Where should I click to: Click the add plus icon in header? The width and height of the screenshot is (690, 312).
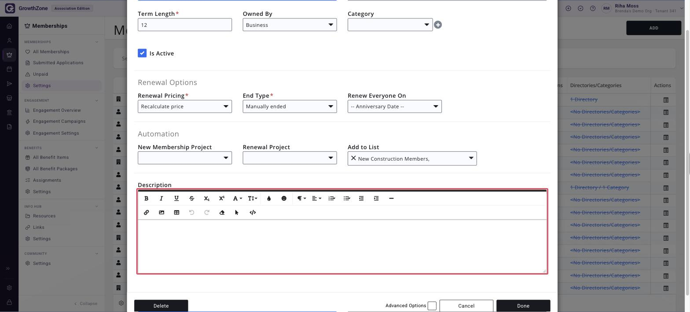coord(569,8)
